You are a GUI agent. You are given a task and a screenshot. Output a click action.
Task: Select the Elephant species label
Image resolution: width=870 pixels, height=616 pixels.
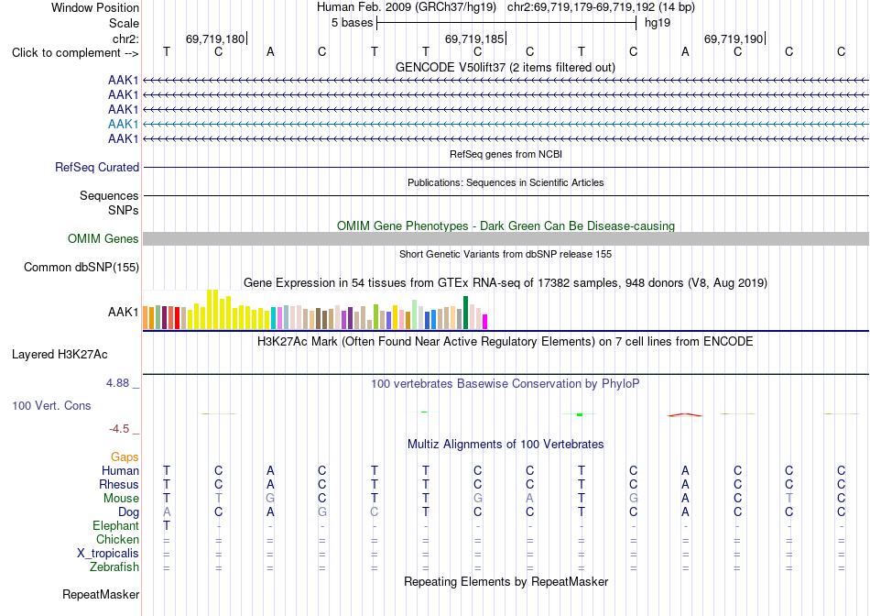[116, 525]
